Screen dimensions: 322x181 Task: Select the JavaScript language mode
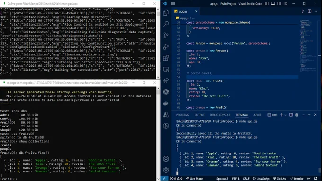[x=261, y=178]
